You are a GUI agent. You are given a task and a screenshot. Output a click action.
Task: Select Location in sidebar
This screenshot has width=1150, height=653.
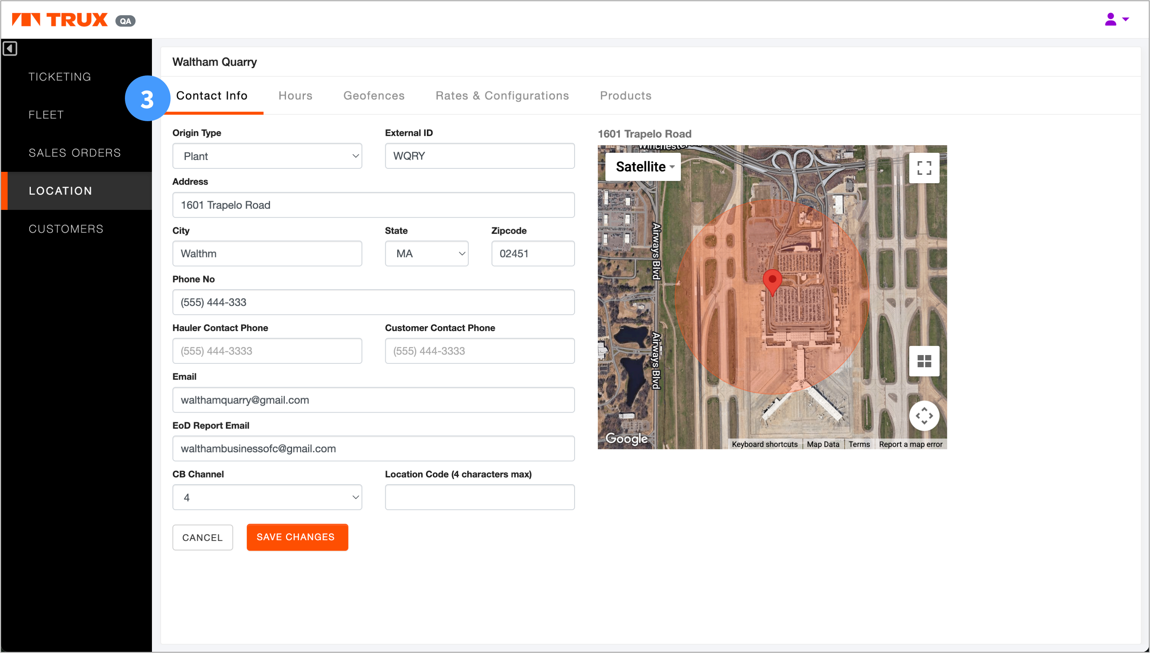(x=76, y=190)
